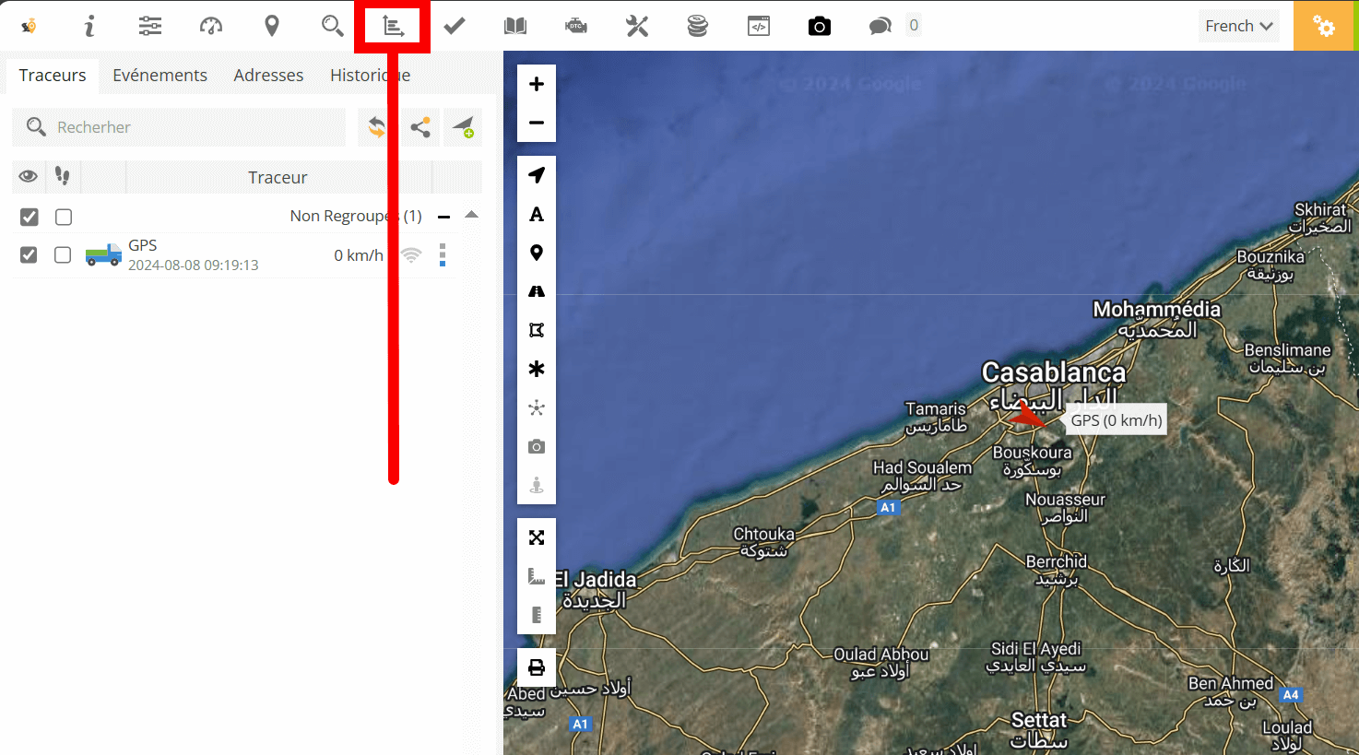Screen dimensions: 1359x755
Task: Check follow checkbox for GPS tracker
Action: tap(63, 254)
